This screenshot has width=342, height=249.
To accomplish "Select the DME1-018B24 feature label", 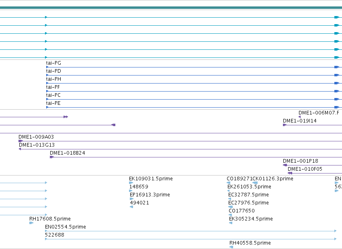I will point(68,153).
